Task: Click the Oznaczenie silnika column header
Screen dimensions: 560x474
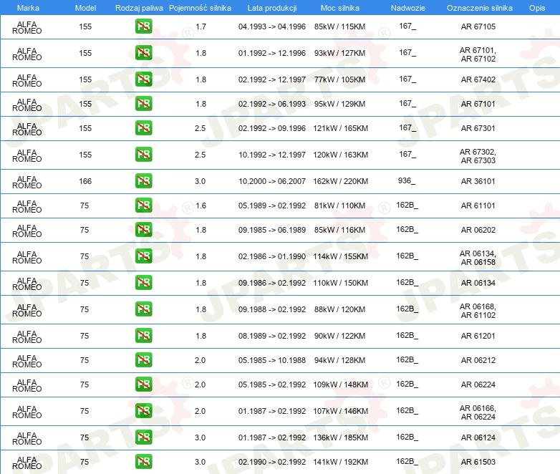Action: [479, 8]
